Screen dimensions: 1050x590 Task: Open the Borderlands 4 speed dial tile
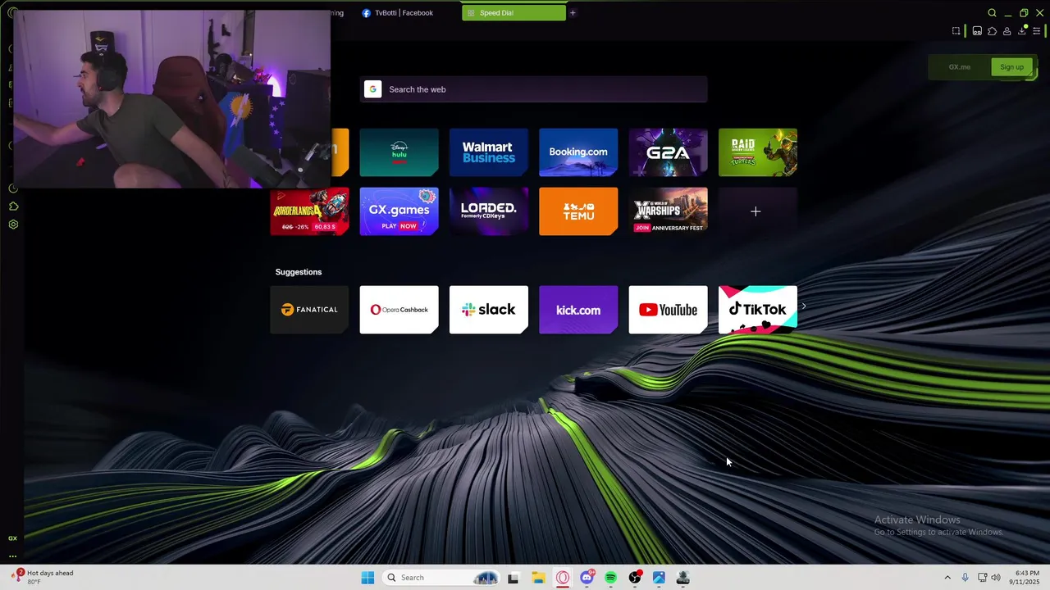pyautogui.click(x=309, y=211)
